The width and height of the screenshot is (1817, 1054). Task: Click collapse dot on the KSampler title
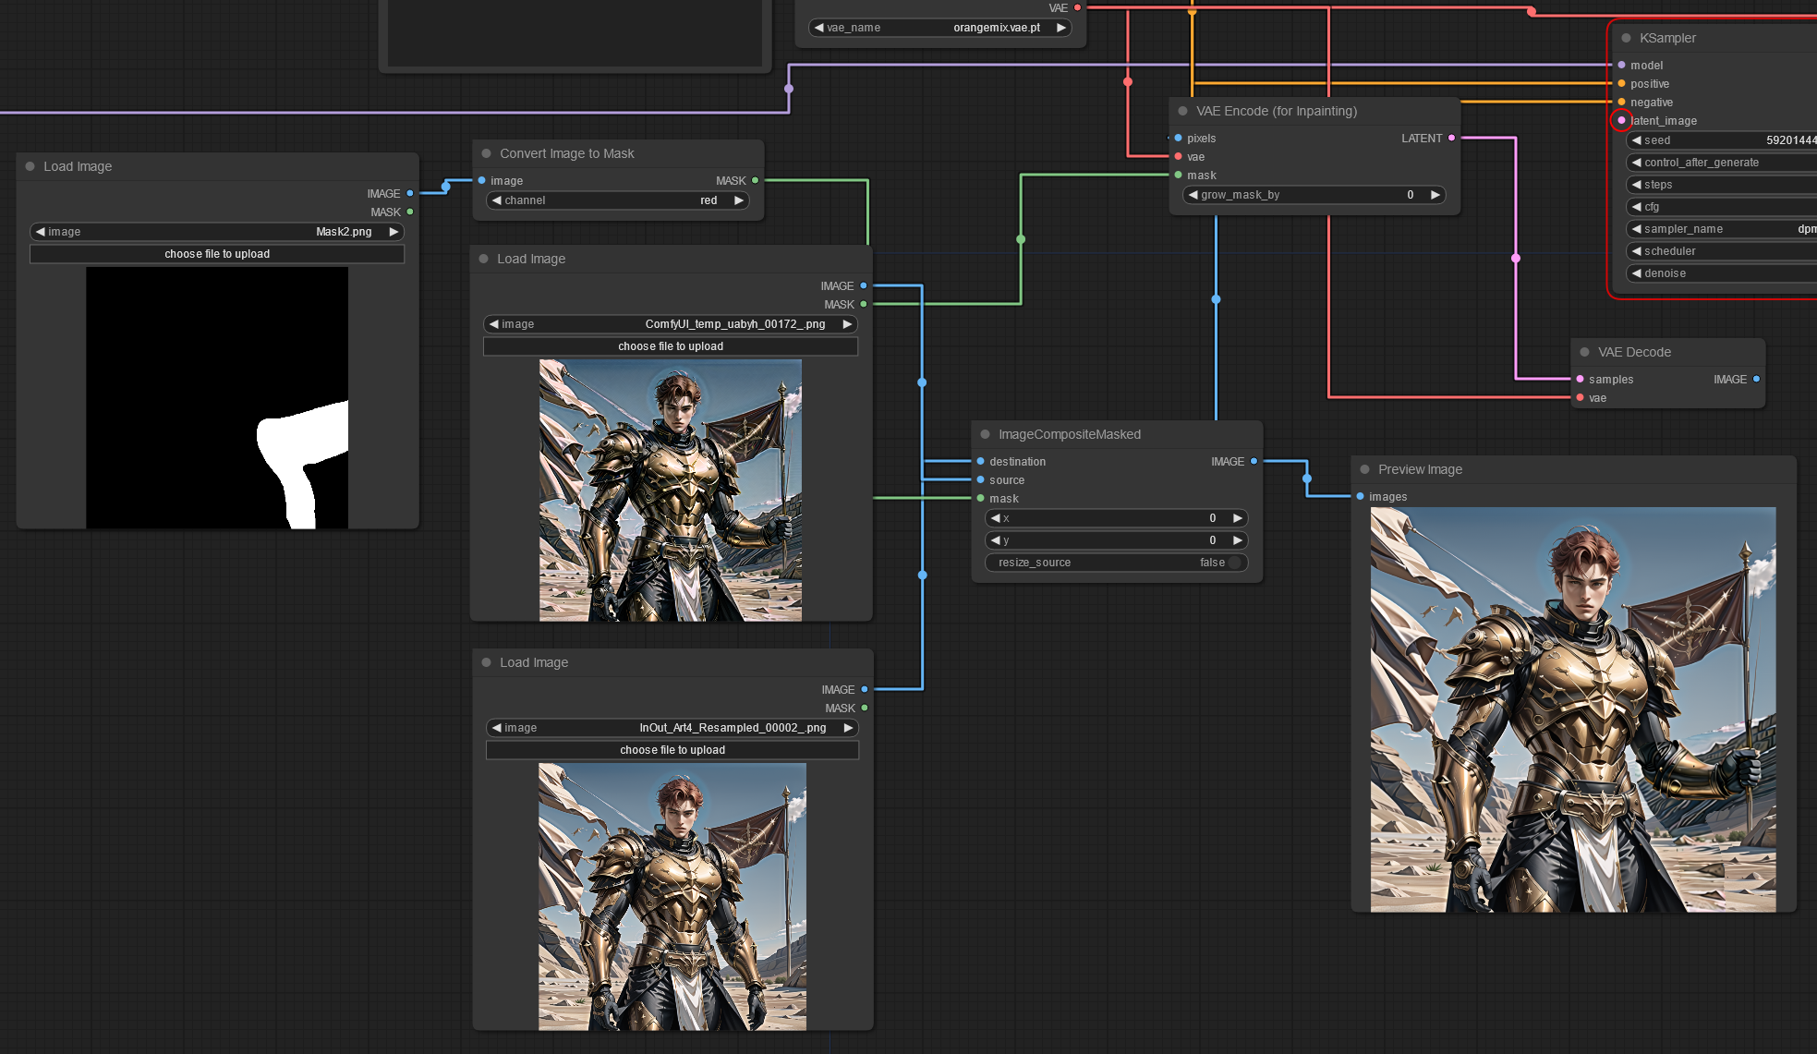point(1626,38)
